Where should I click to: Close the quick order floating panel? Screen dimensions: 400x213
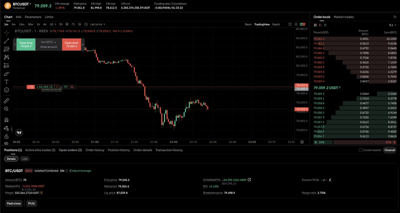[83, 45]
